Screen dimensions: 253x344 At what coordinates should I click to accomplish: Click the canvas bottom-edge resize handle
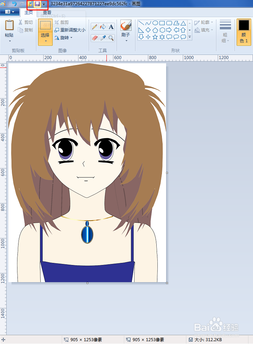click(87, 283)
